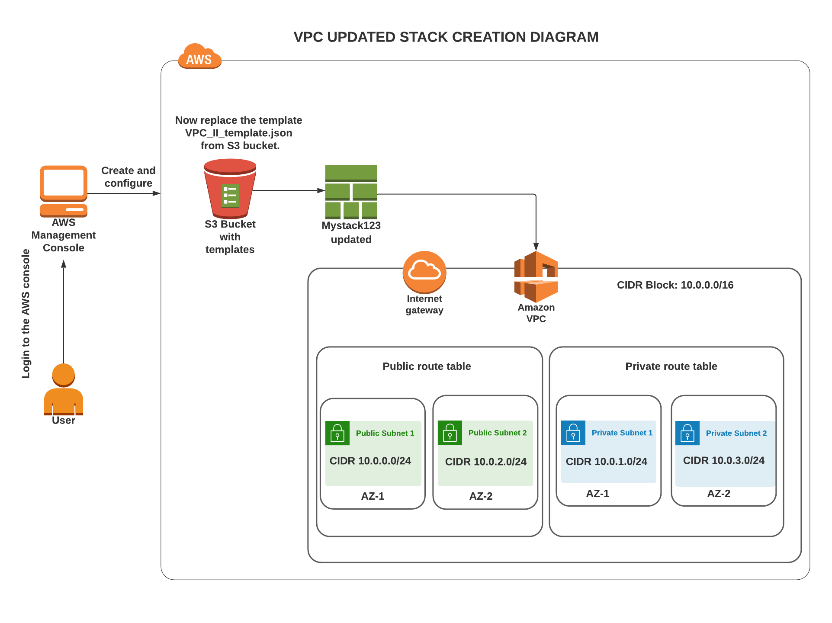The image size is (832, 623).
Task: Select the VPC_II_template.json instruction text
Action: pyautogui.click(x=238, y=133)
